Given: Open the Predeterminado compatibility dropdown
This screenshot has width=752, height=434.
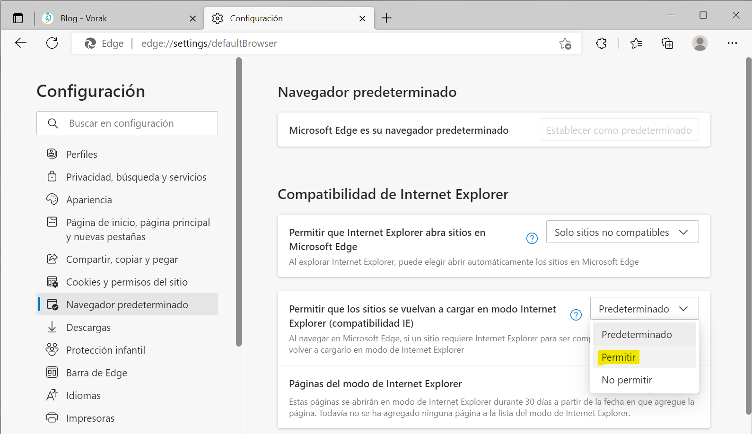Looking at the screenshot, I should tap(644, 309).
